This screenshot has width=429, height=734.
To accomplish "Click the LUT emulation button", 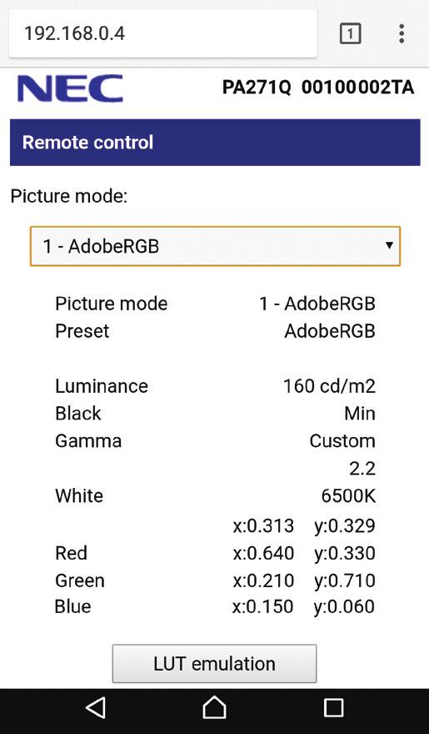I will tap(214, 663).
